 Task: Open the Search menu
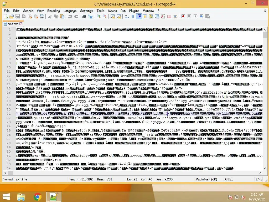(x=28, y=11)
